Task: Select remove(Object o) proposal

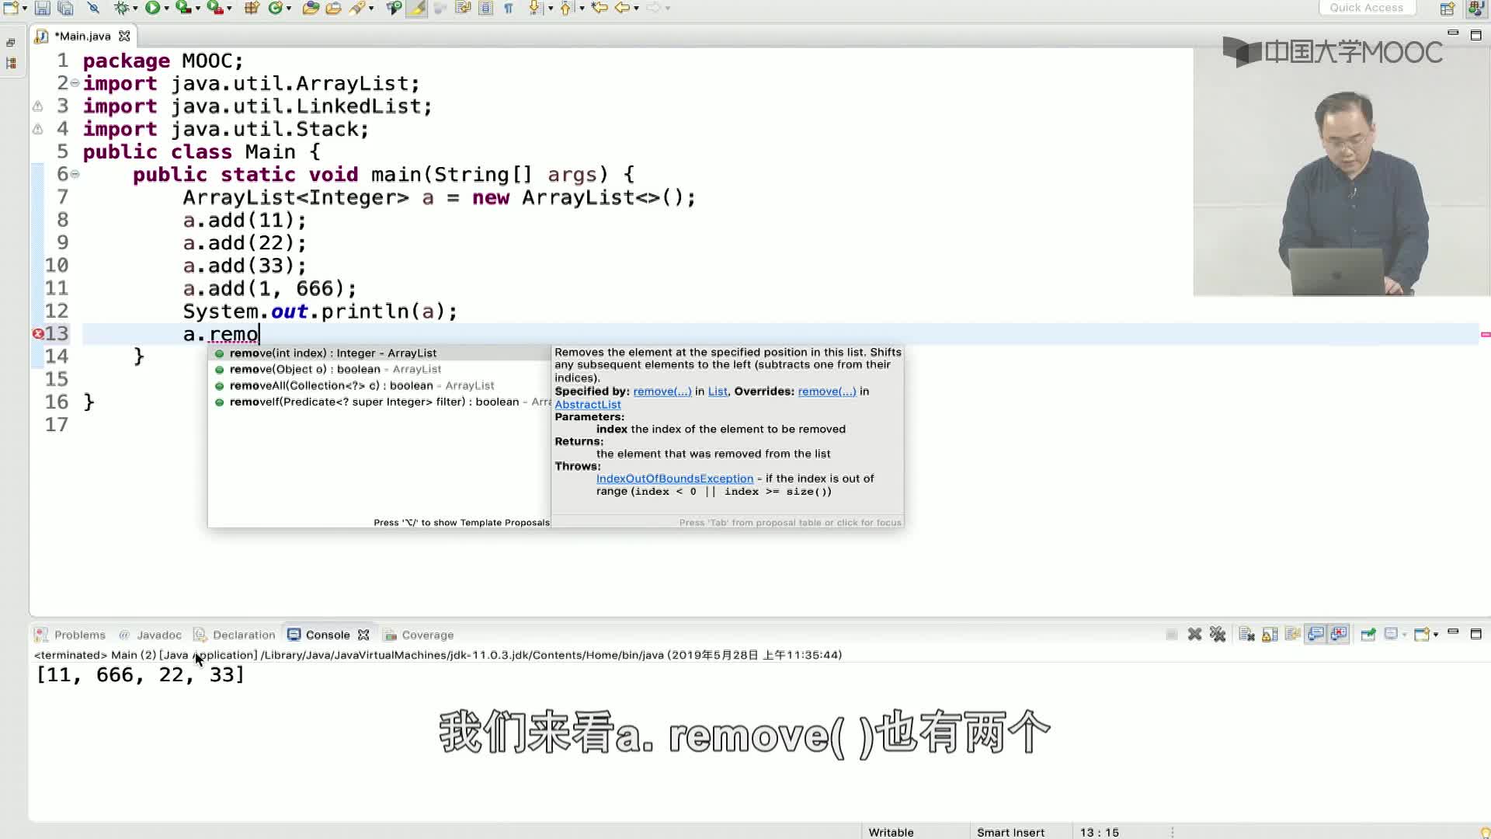Action: pos(379,369)
